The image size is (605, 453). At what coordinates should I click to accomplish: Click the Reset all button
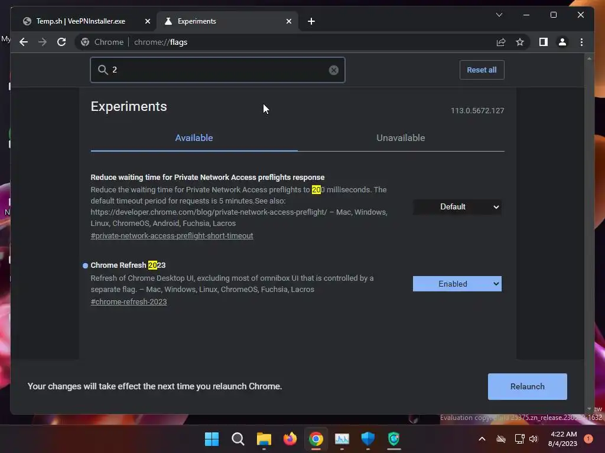click(482, 70)
